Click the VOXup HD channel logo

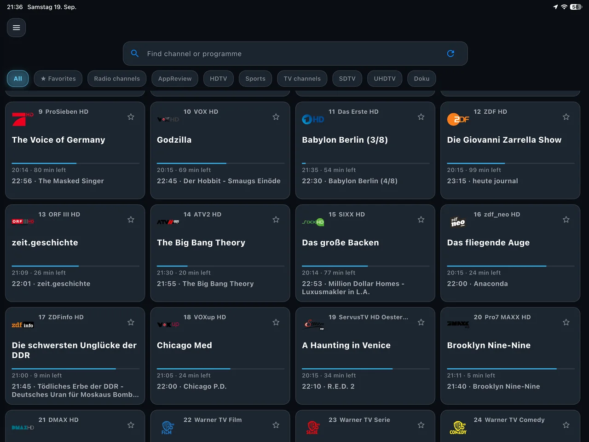(x=168, y=325)
